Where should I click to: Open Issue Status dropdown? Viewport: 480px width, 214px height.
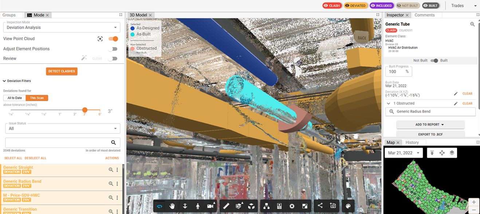63,128
